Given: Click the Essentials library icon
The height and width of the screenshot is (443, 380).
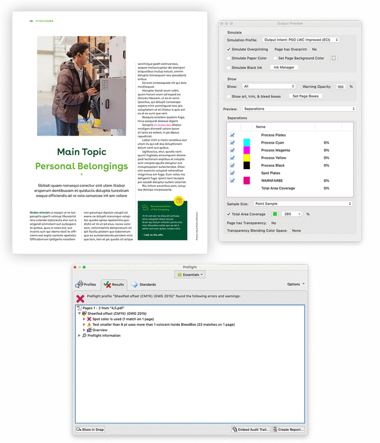Looking at the screenshot, I should click(x=179, y=275).
